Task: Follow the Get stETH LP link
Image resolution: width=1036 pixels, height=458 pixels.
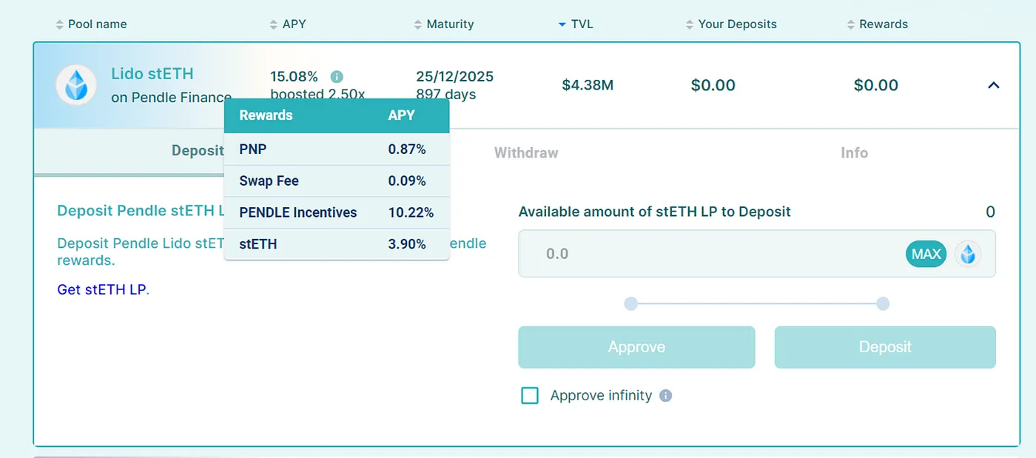Action: (x=103, y=289)
